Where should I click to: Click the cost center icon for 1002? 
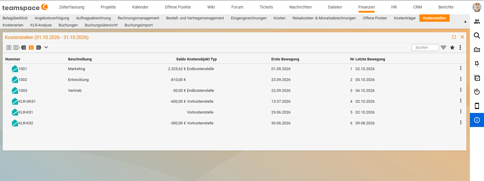[15, 79]
